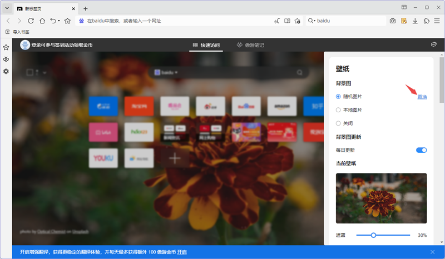Select the 本地图片 radio option
This screenshot has width=445, height=259.
click(x=338, y=110)
